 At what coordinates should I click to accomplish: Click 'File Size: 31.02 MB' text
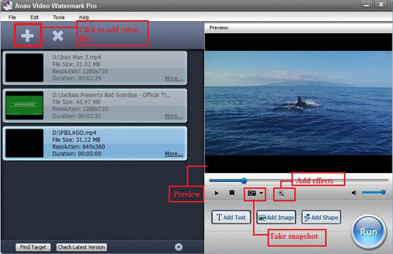pyautogui.click(x=76, y=64)
